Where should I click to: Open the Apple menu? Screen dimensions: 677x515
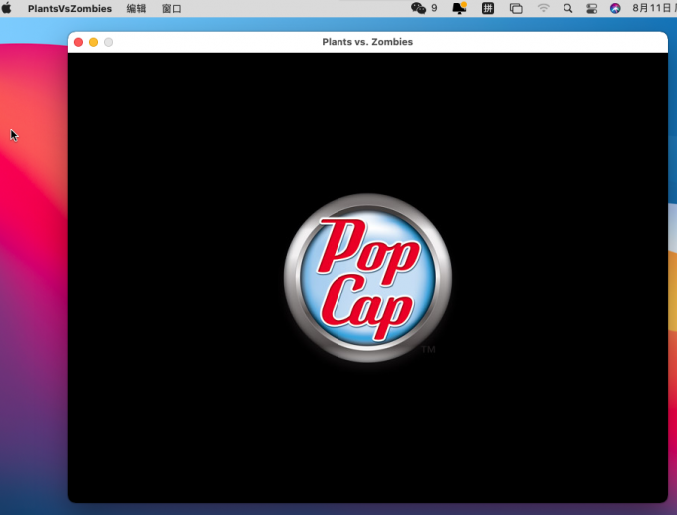(x=8, y=8)
